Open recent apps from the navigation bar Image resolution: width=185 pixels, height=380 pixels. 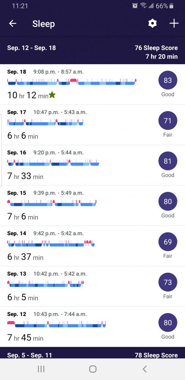(x=41, y=369)
